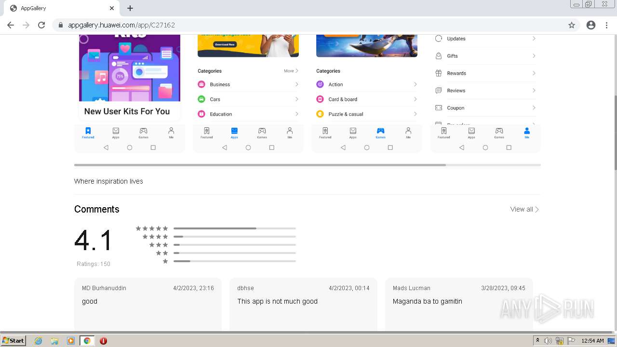Click the browser reload icon

(41, 25)
